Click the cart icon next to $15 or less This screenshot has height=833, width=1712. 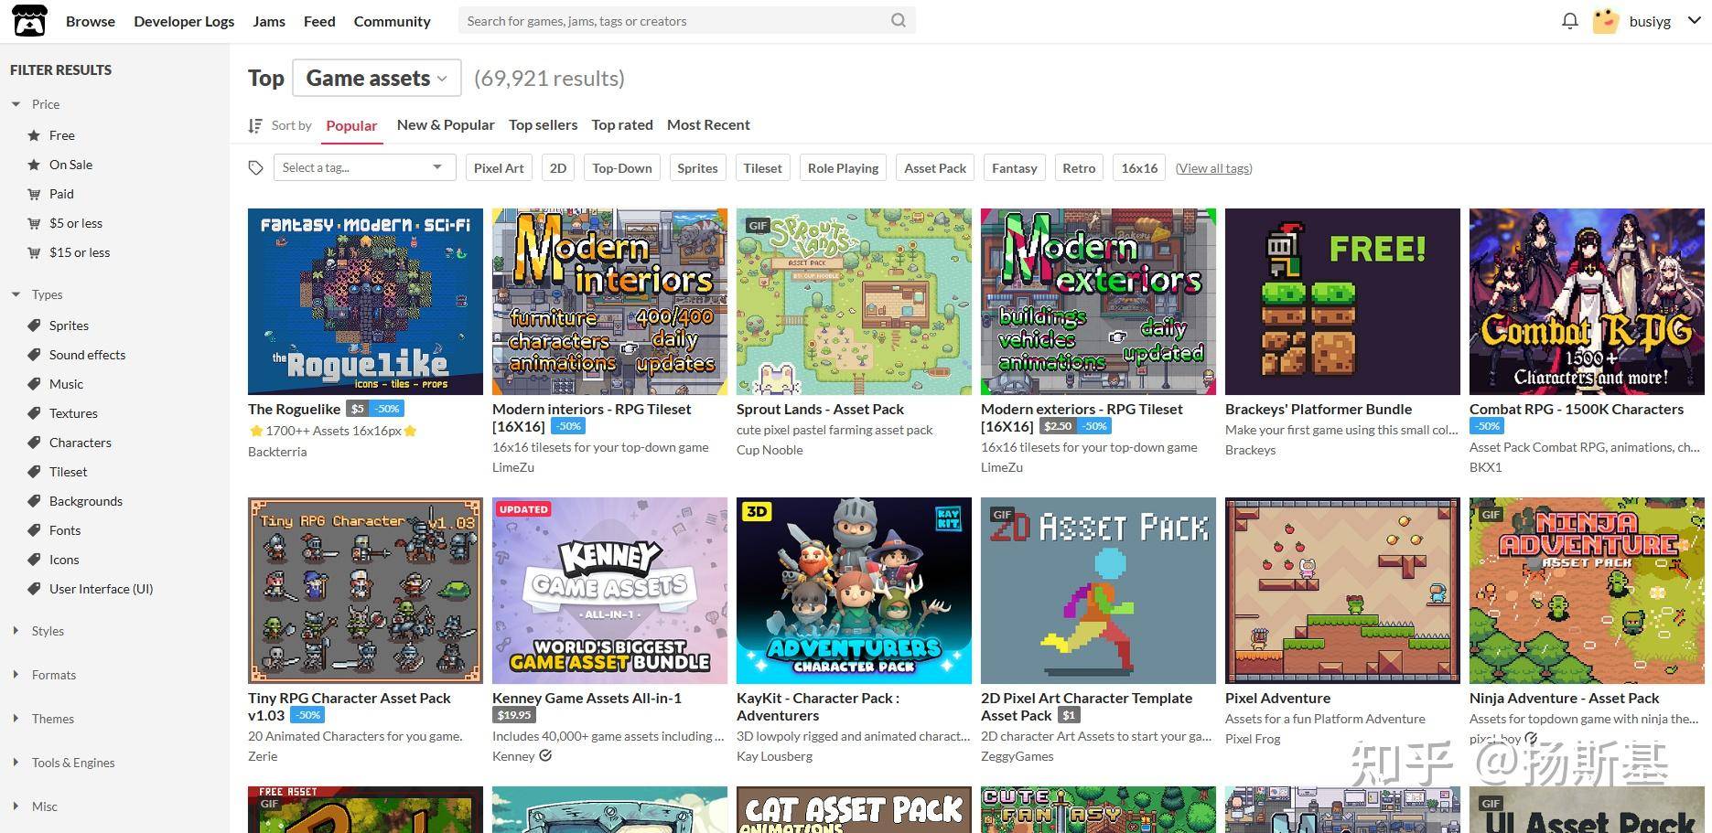tap(34, 252)
